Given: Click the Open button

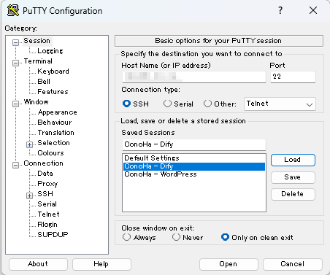Looking at the screenshot, I should click(x=229, y=264).
